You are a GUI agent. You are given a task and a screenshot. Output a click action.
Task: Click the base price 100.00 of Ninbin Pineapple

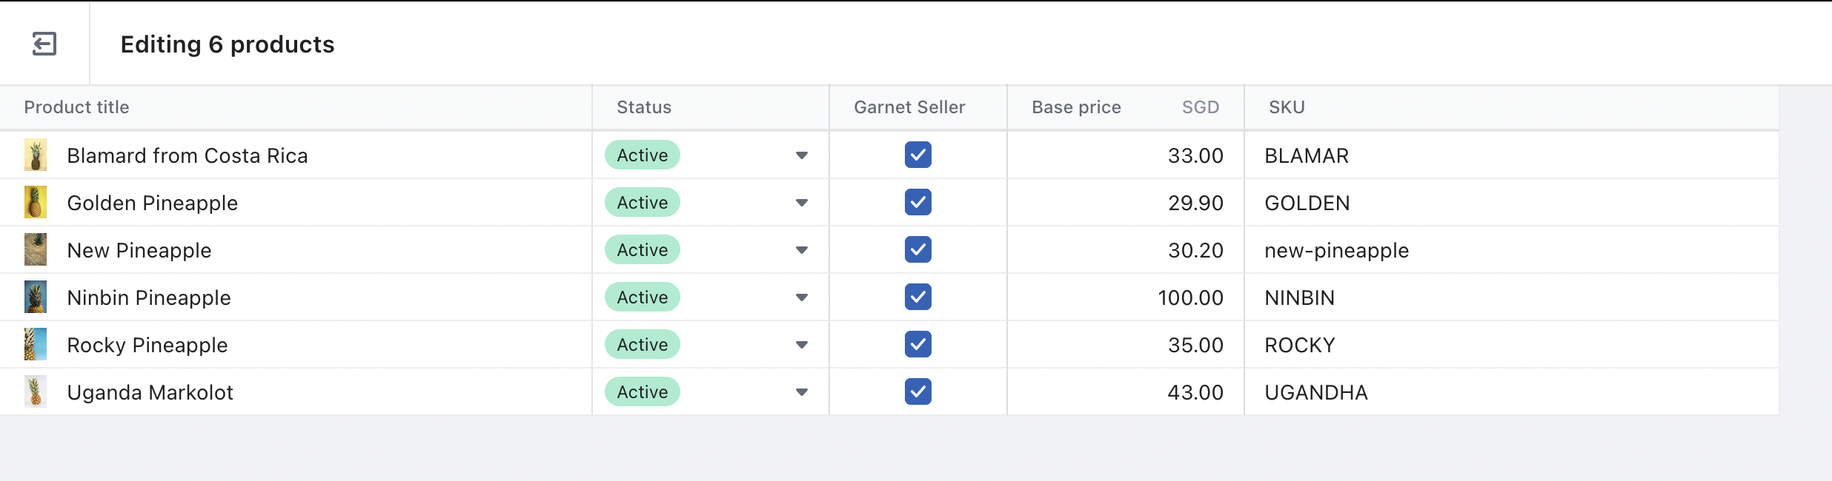pyautogui.click(x=1191, y=297)
